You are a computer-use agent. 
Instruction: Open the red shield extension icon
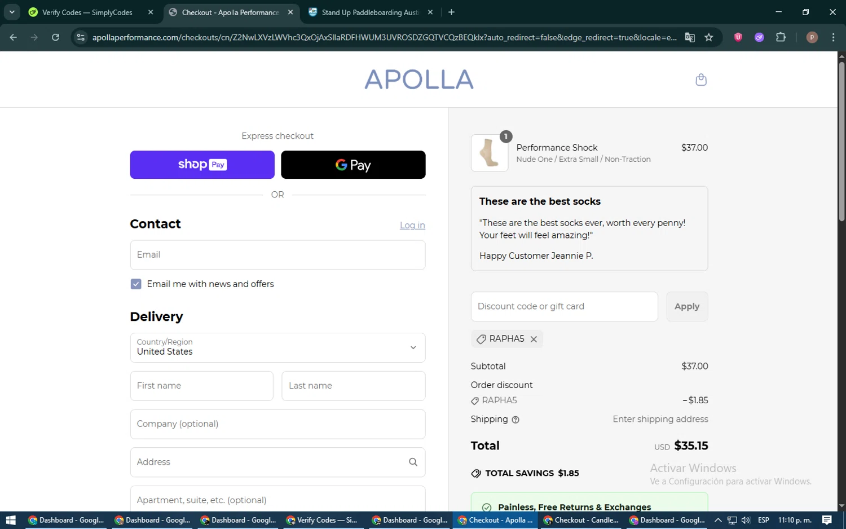[738, 37]
